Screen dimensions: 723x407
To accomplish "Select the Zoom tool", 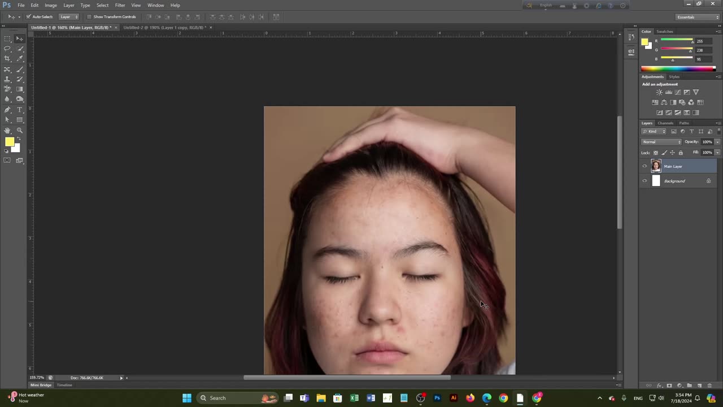I will pyautogui.click(x=19, y=130).
